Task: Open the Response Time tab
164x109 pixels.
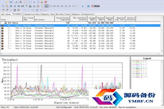Action: pyautogui.click(x=47, y=14)
